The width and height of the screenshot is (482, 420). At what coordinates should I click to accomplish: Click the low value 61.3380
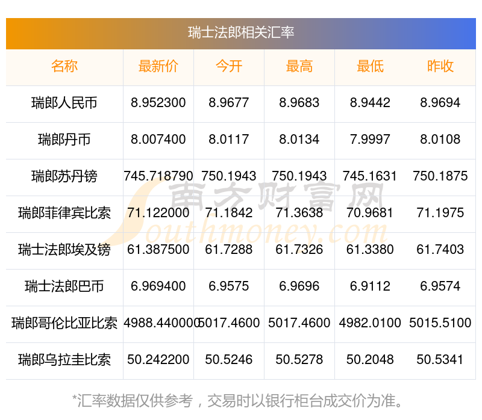370,249
